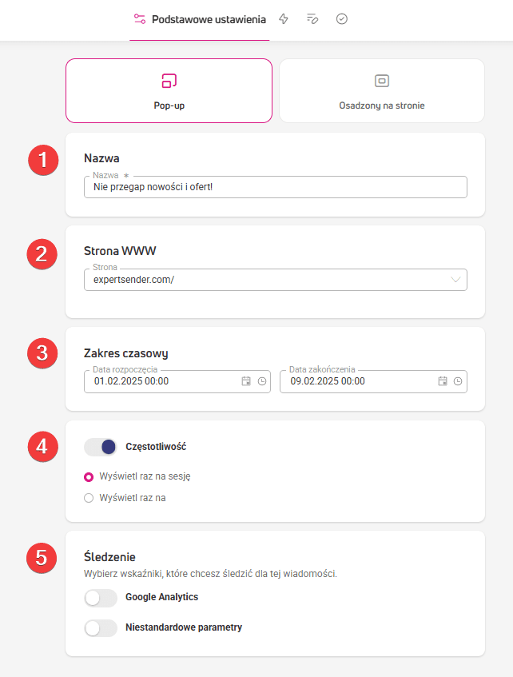The image size is (513, 677).
Task: Open clock time picker for Data zakończenia
Action: pyautogui.click(x=458, y=381)
